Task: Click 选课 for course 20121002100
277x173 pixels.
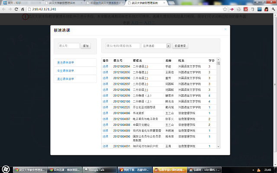Action: click(x=105, y=101)
